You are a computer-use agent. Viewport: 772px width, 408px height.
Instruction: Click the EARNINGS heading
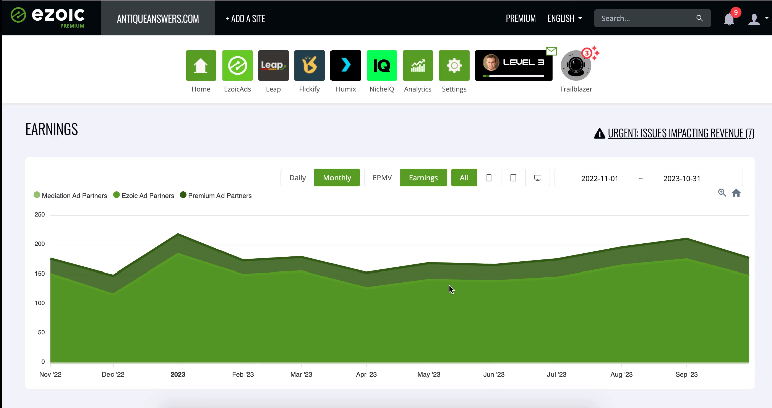(52, 129)
